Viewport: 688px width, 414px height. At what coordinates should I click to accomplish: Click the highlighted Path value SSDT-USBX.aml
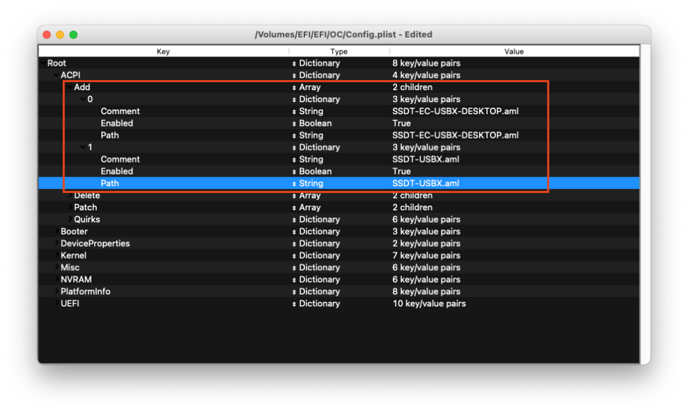pos(425,183)
